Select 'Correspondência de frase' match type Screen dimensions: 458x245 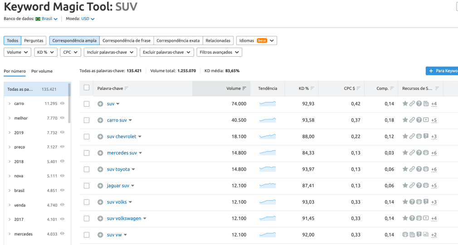click(127, 41)
